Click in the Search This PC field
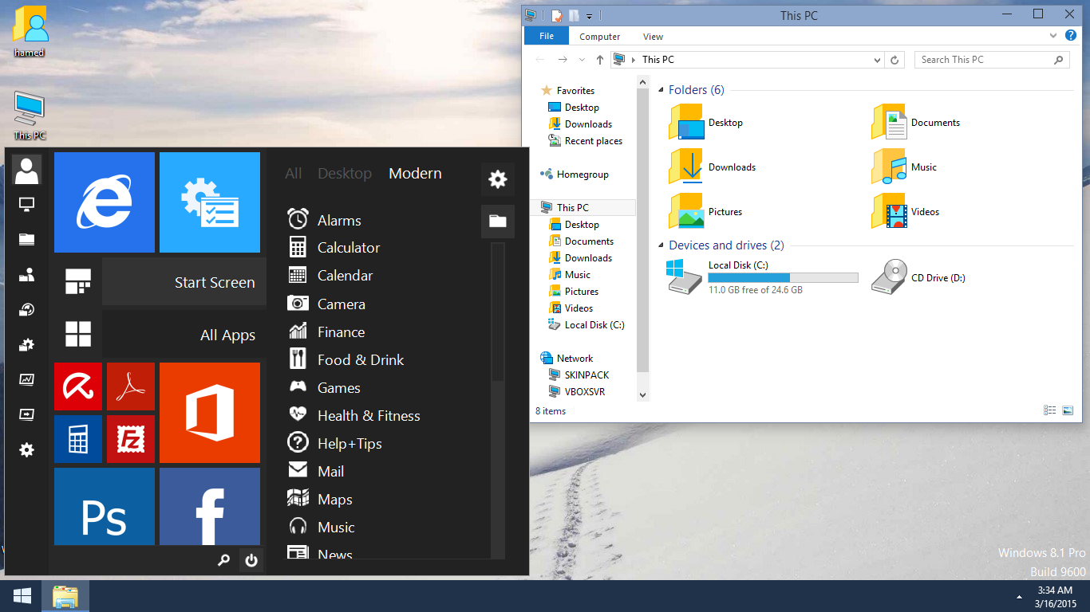This screenshot has width=1090, height=612. [x=985, y=60]
